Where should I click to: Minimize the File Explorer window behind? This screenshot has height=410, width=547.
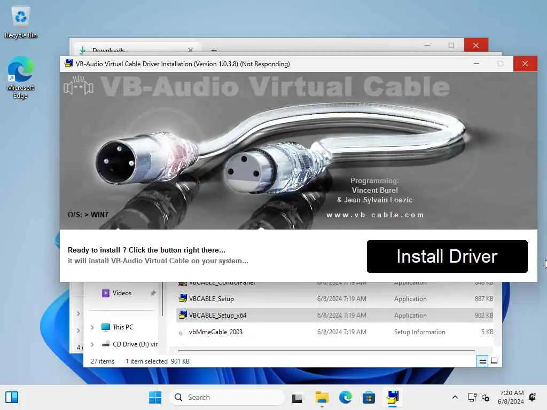(x=427, y=45)
